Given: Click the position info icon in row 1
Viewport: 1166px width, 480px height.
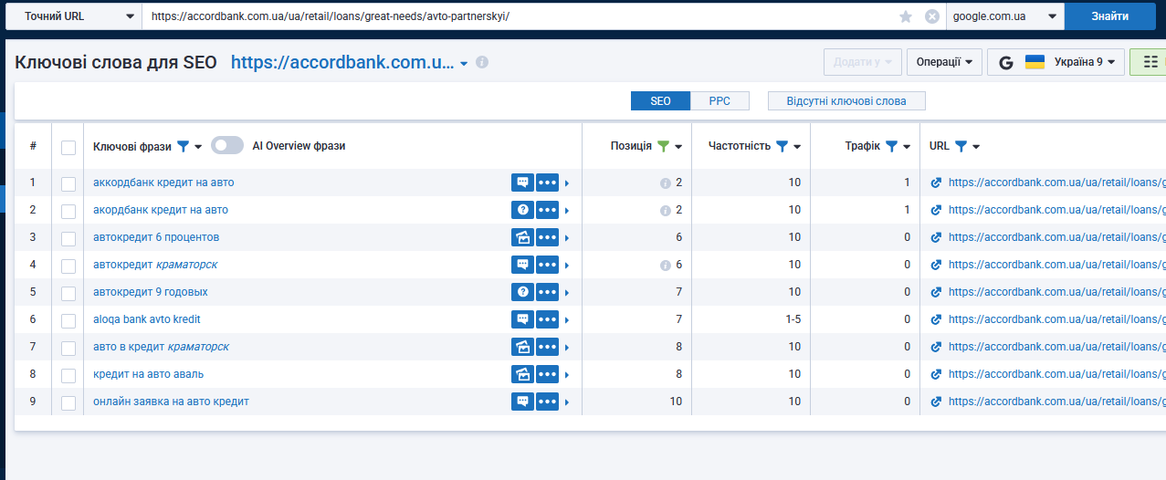Looking at the screenshot, I should [666, 183].
